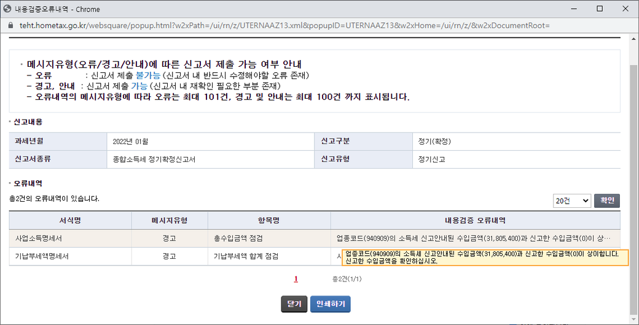Viewport: 639px width, 325px height.
Task: Maximize the Chrome popup window
Action: coord(600,9)
